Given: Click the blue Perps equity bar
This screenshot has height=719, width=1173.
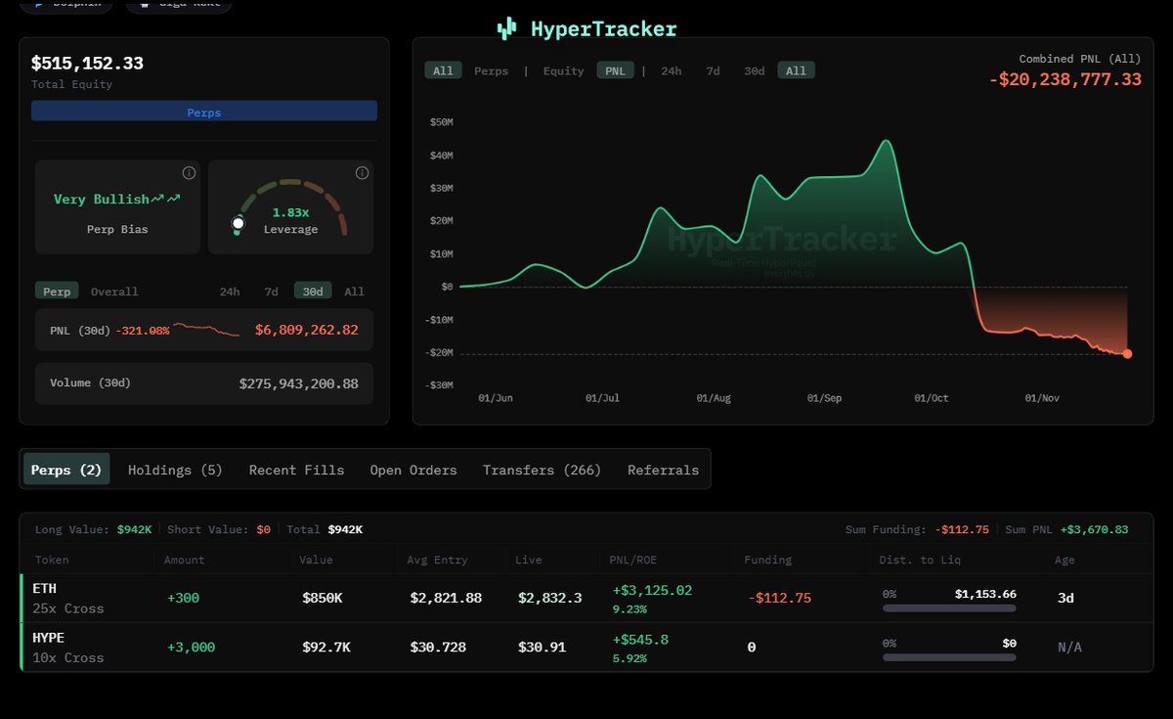Looking at the screenshot, I should (x=203, y=112).
